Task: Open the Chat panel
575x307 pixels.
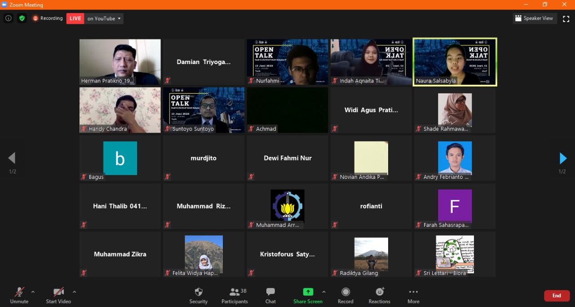Action: point(270,292)
